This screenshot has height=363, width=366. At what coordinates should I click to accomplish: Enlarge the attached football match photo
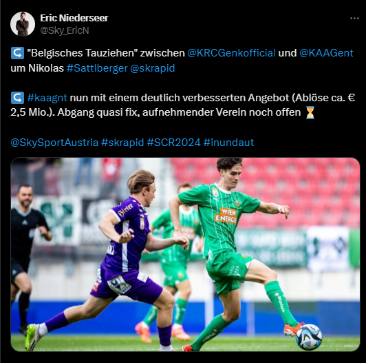pyautogui.click(x=185, y=254)
